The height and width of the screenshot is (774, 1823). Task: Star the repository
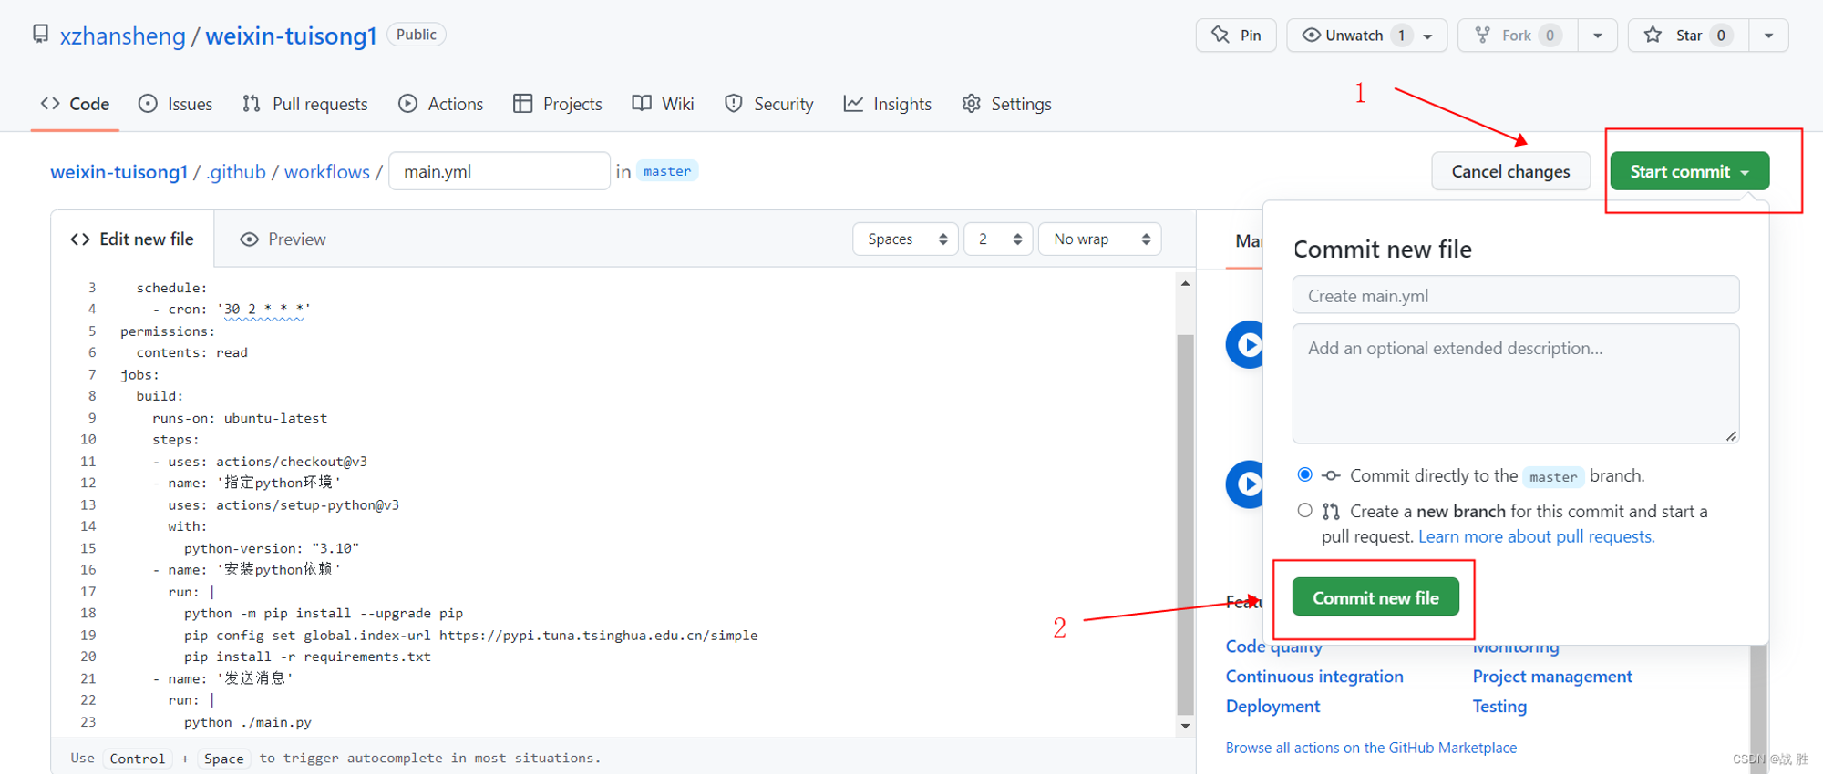1688,36
